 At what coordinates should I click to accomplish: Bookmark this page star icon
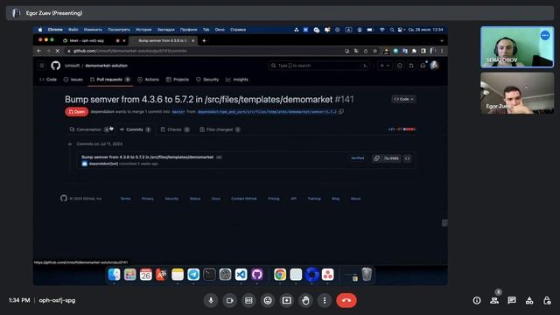pyautogui.click(x=375, y=51)
